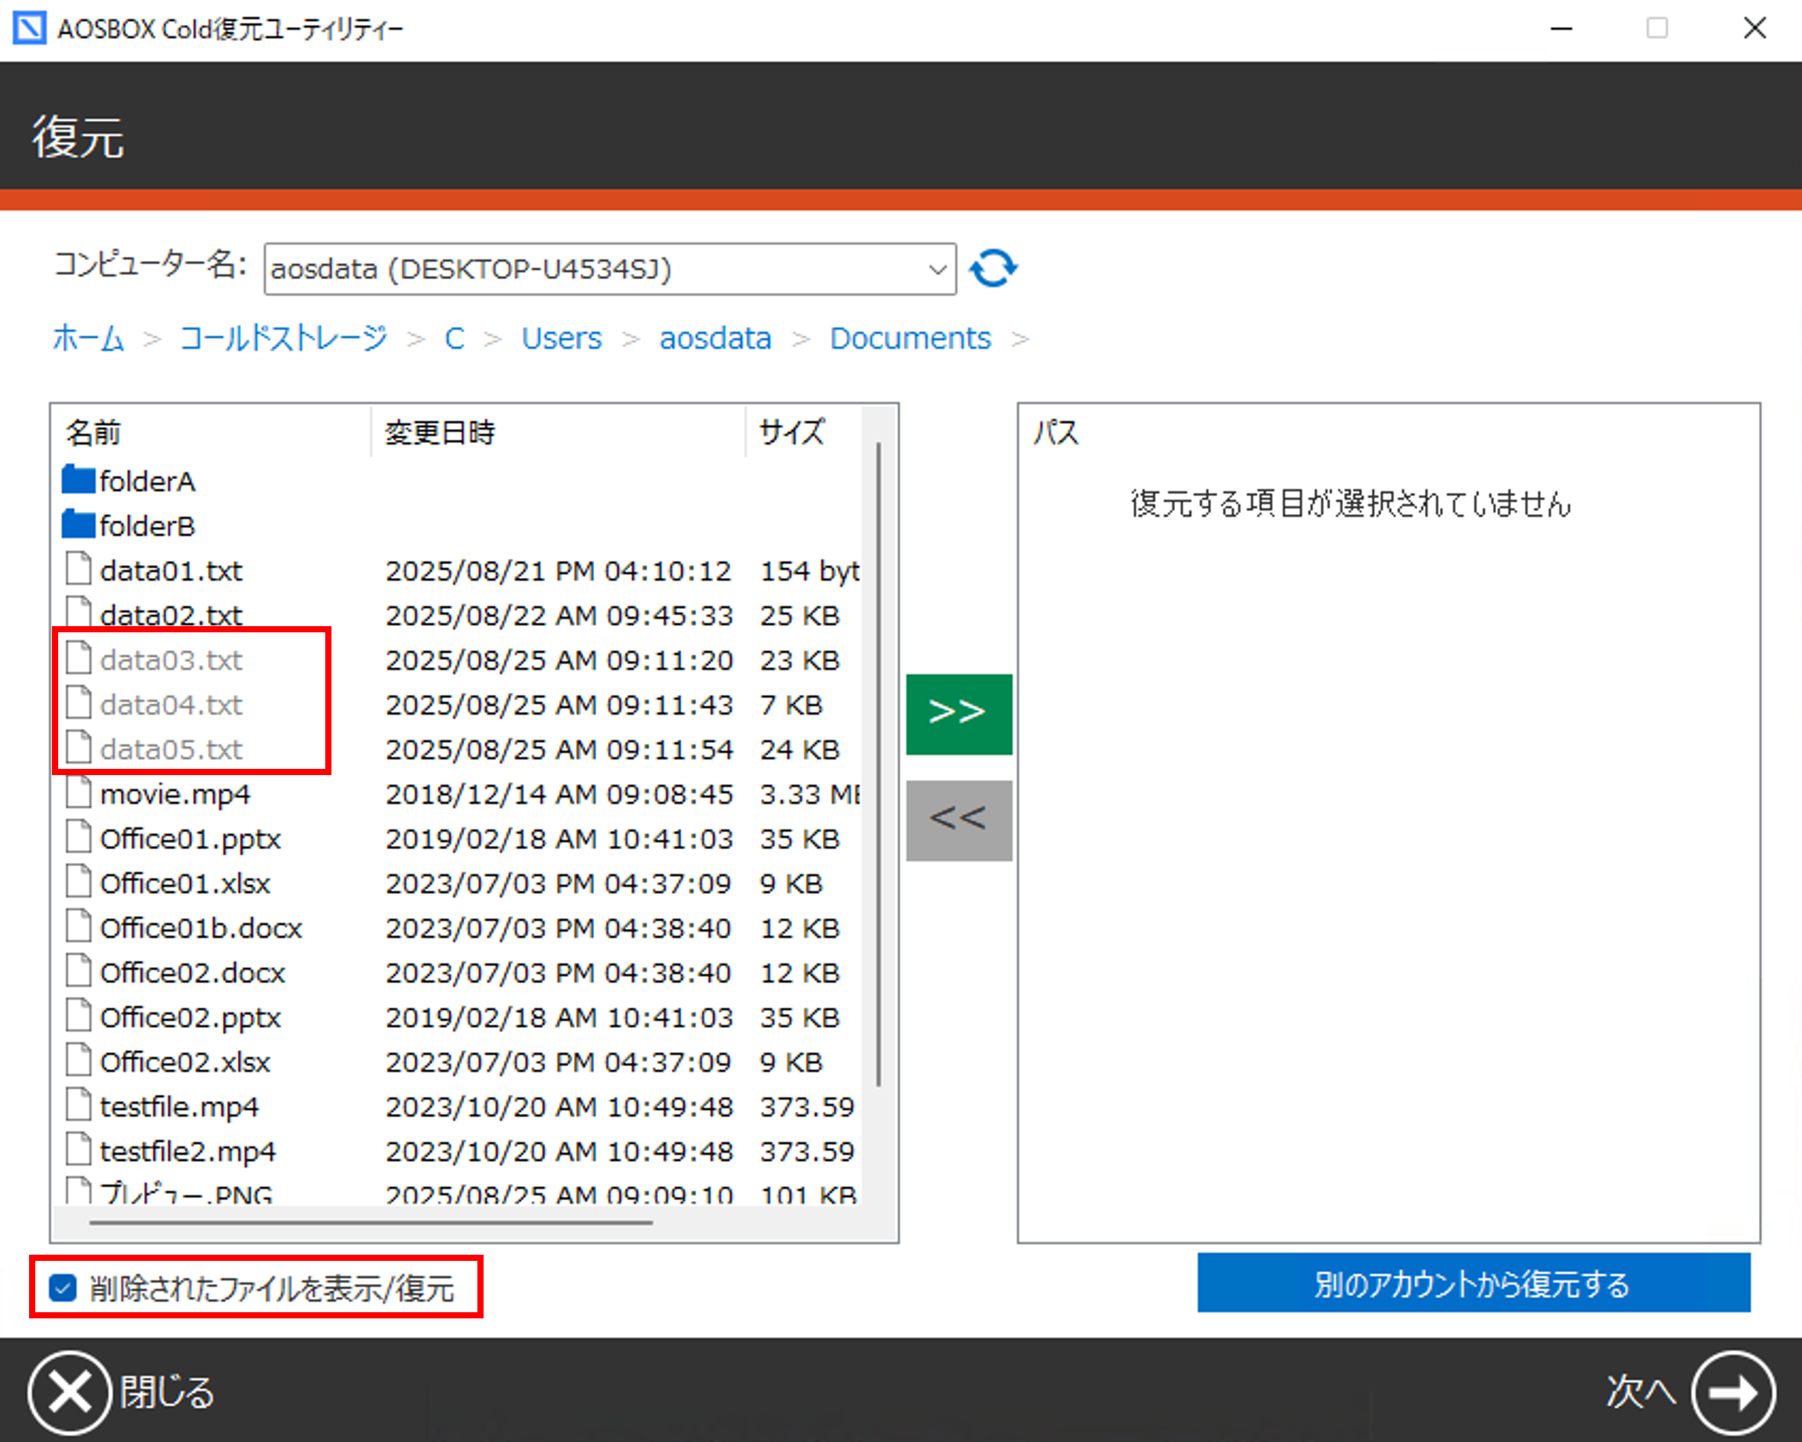Navigate to コールドストレージ breadcrumb

coord(283,338)
